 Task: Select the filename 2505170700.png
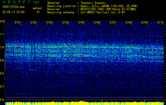13,7
